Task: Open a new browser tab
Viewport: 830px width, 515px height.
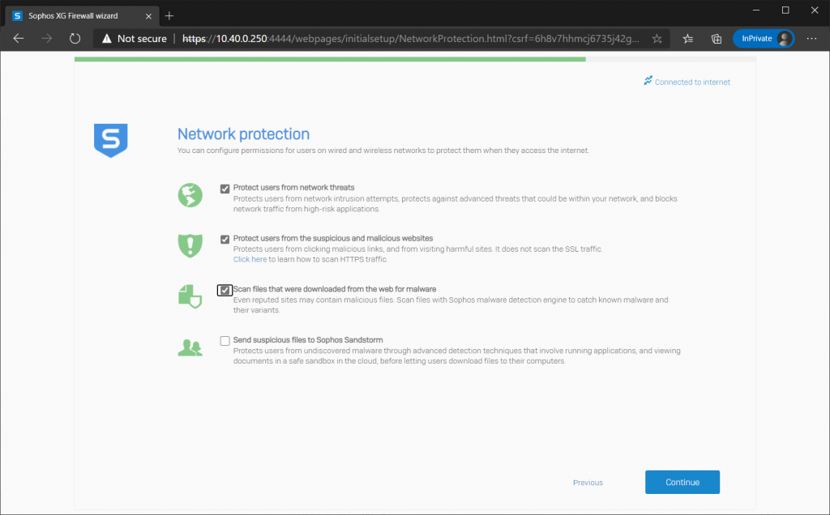Action: click(x=169, y=16)
